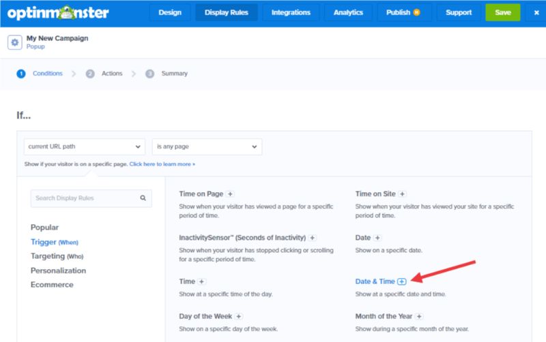Add the InactivitySensor rule plus icon
The image size is (546, 342).
click(x=313, y=238)
